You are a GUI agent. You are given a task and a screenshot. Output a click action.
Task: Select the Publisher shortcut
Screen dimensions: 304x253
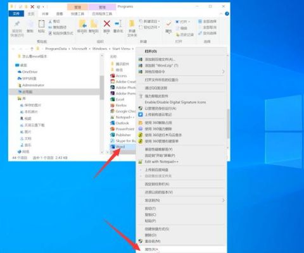[x=120, y=135]
